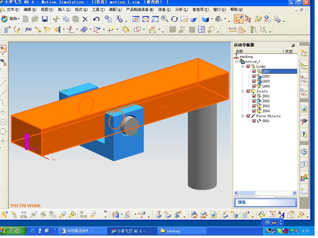Open the Roles people icon in resource bar
318x238 pixels.
pyautogui.click(x=304, y=178)
